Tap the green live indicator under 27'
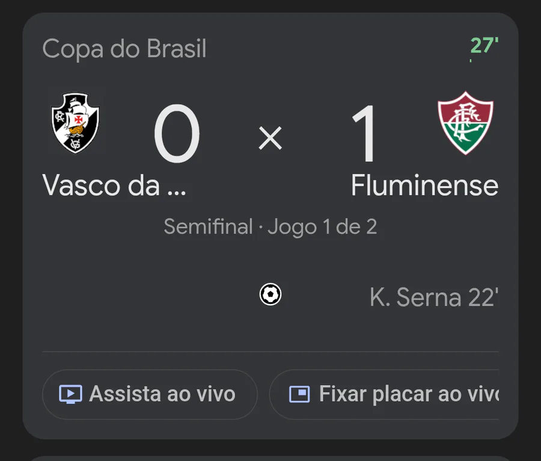The image size is (541, 461). pos(471,60)
